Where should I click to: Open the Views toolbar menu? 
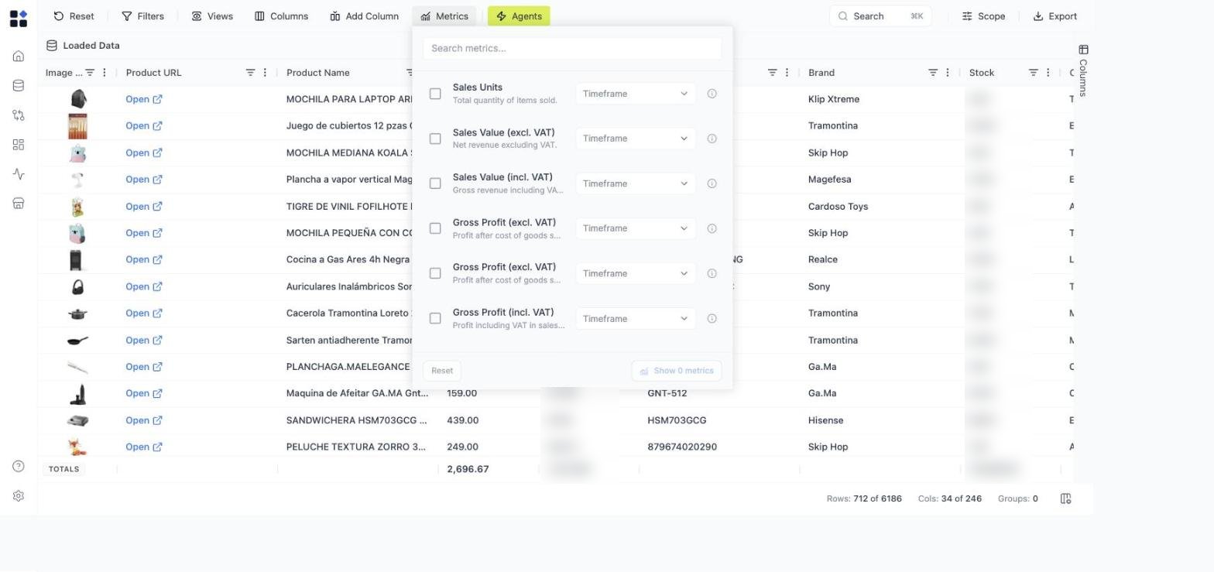point(212,16)
